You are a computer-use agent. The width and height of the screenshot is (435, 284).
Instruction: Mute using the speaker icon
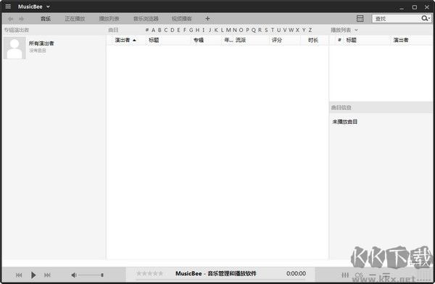(x=74, y=275)
